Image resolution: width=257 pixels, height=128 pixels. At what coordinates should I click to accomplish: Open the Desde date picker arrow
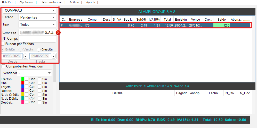click(x=25, y=56)
